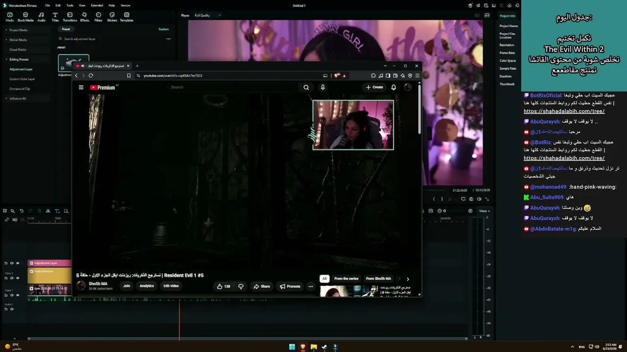Toggle visibility eye of Video 2 track
This screenshot has height=352, width=627.
coord(18,278)
